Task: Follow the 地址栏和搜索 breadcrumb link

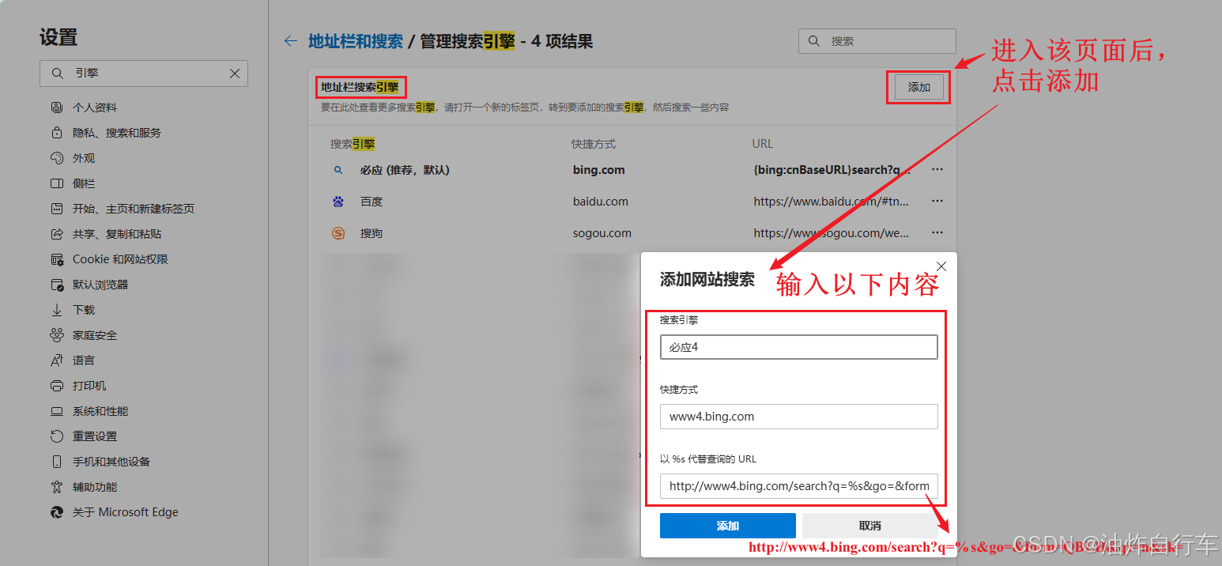Action: click(x=356, y=41)
